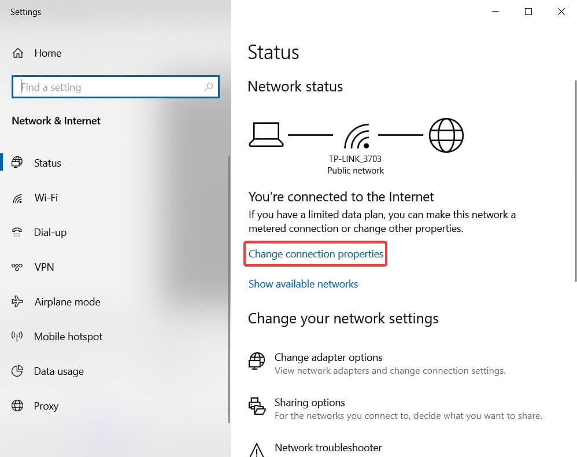Click the search magnifier icon
Image resolution: width=577 pixels, height=457 pixels.
[209, 87]
